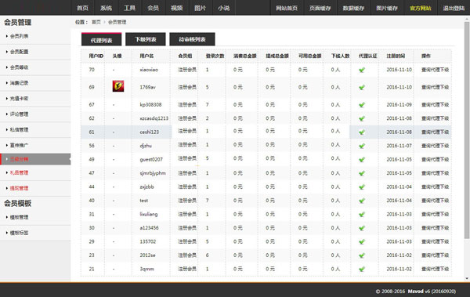Click the registration date in djzhu's row
This screenshot has height=297, width=470.
pyautogui.click(x=399, y=146)
